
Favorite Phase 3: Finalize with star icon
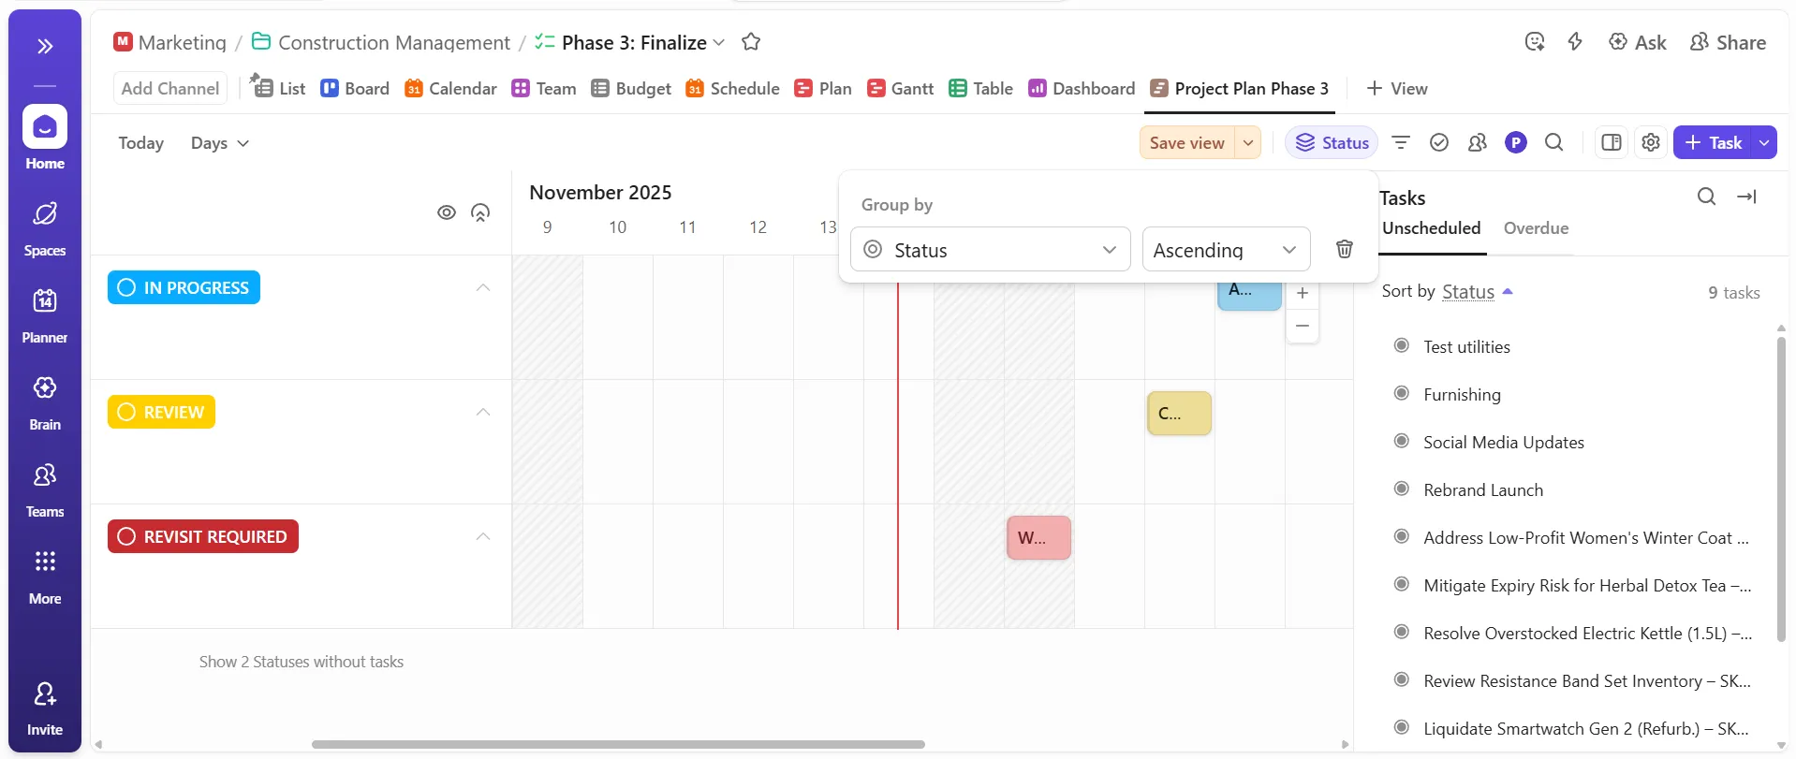(750, 42)
